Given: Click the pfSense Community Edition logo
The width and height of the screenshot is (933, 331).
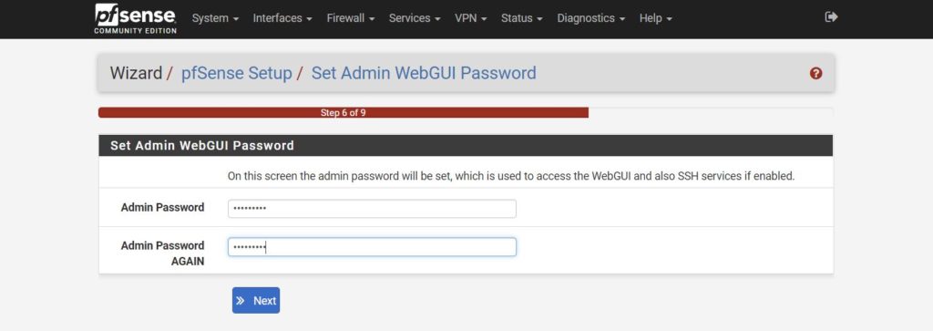Looking at the screenshot, I should coord(135,18).
